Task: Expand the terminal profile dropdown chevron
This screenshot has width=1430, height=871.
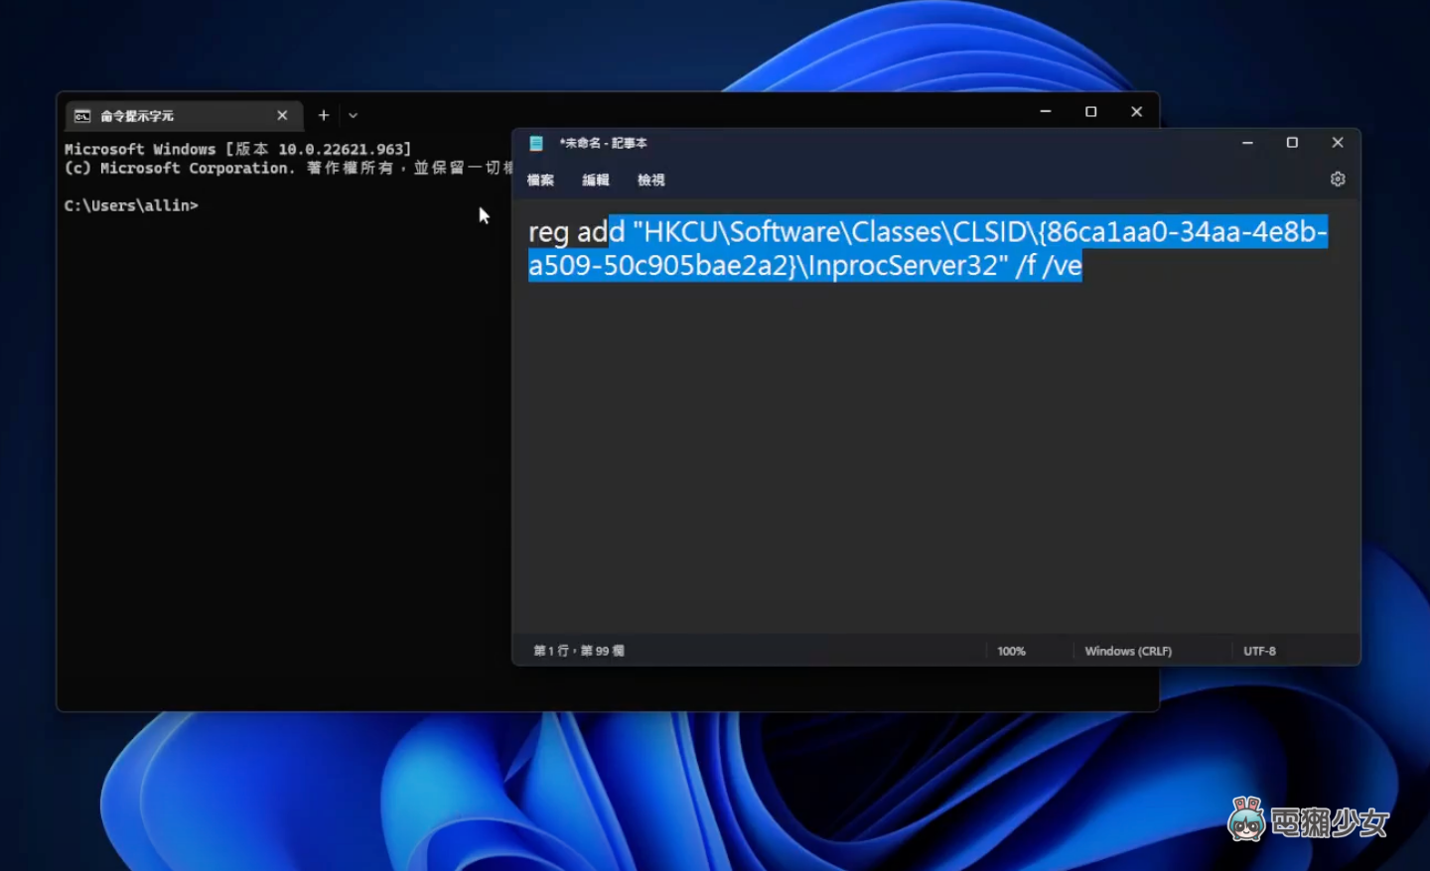Action: [353, 116]
